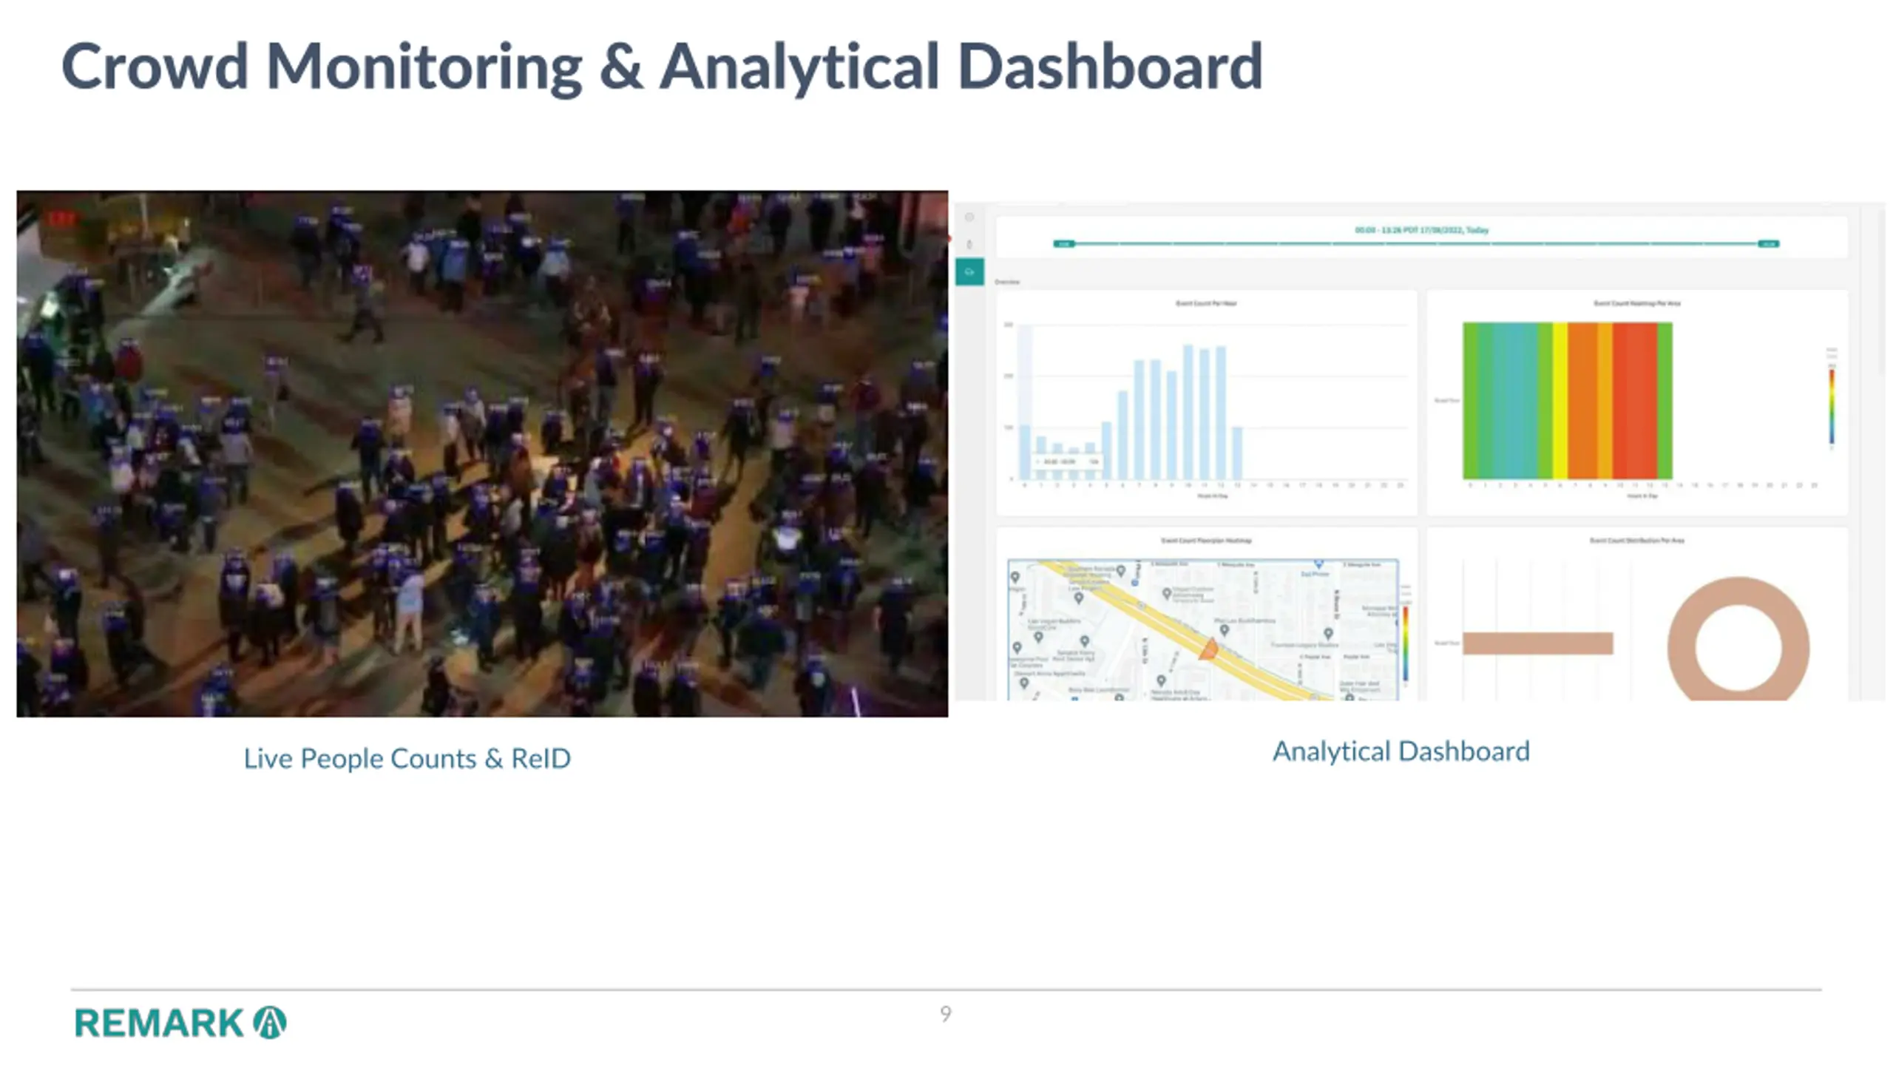The image size is (1893, 1065).
Task: Click the Overview section label
Action: click(x=1007, y=282)
